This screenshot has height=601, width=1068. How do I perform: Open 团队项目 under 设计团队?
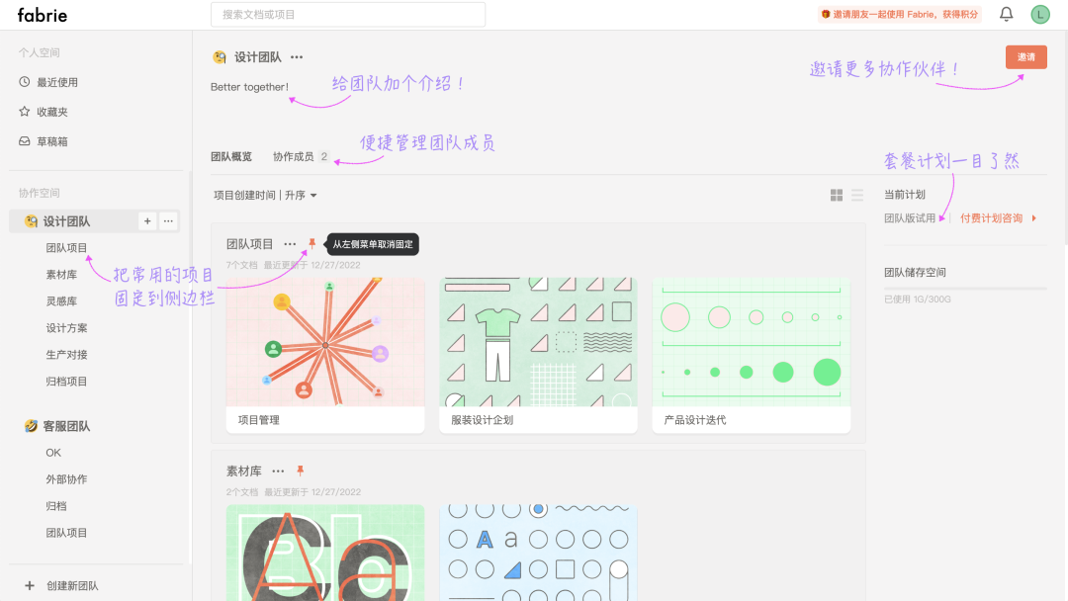point(66,248)
